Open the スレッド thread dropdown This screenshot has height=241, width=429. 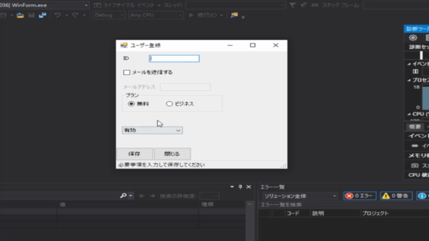pos(235,5)
